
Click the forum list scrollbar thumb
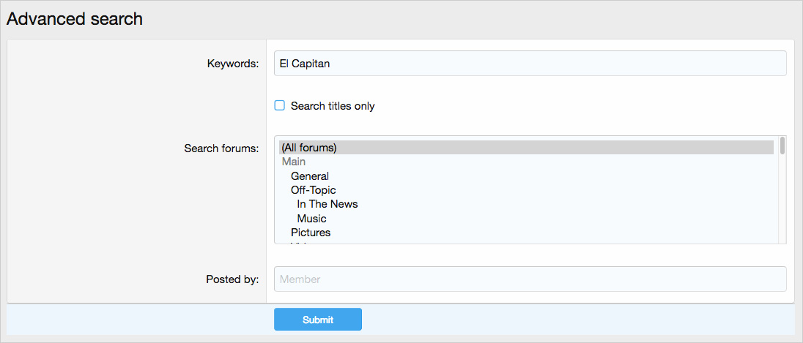(782, 146)
